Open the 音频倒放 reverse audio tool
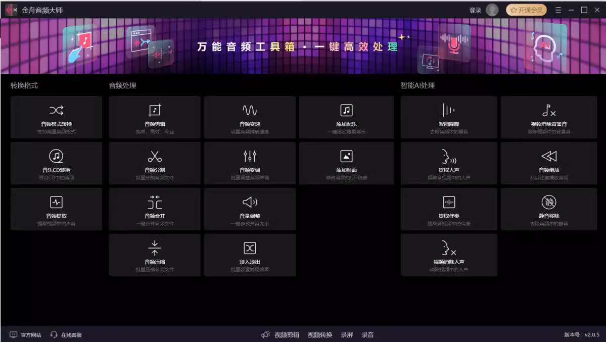The width and height of the screenshot is (606, 342). click(549, 163)
